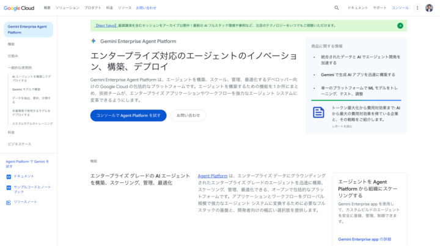Viewport: 440px width, 246px height.
Task: Click the 商品に関する情報 heading
Action: 327,46
